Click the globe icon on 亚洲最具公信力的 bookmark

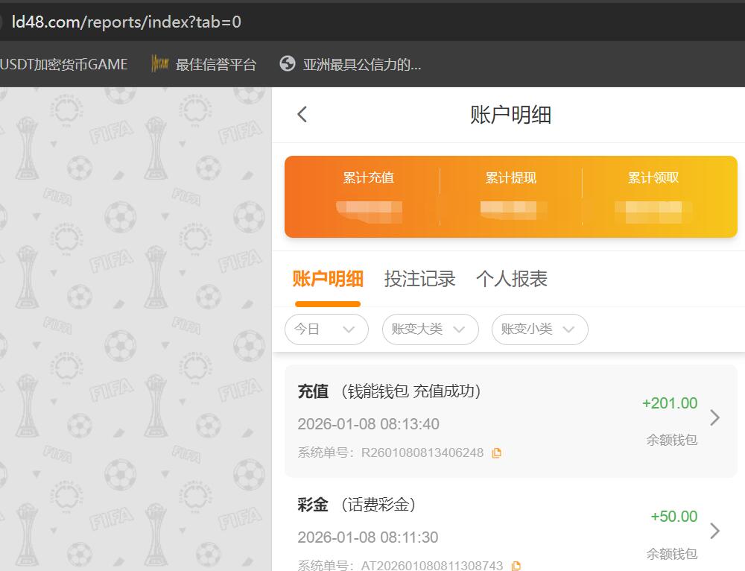click(287, 64)
